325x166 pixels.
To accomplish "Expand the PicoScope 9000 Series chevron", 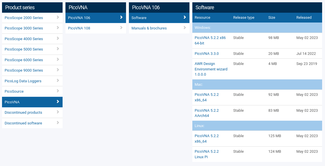I will tap(58, 70).
